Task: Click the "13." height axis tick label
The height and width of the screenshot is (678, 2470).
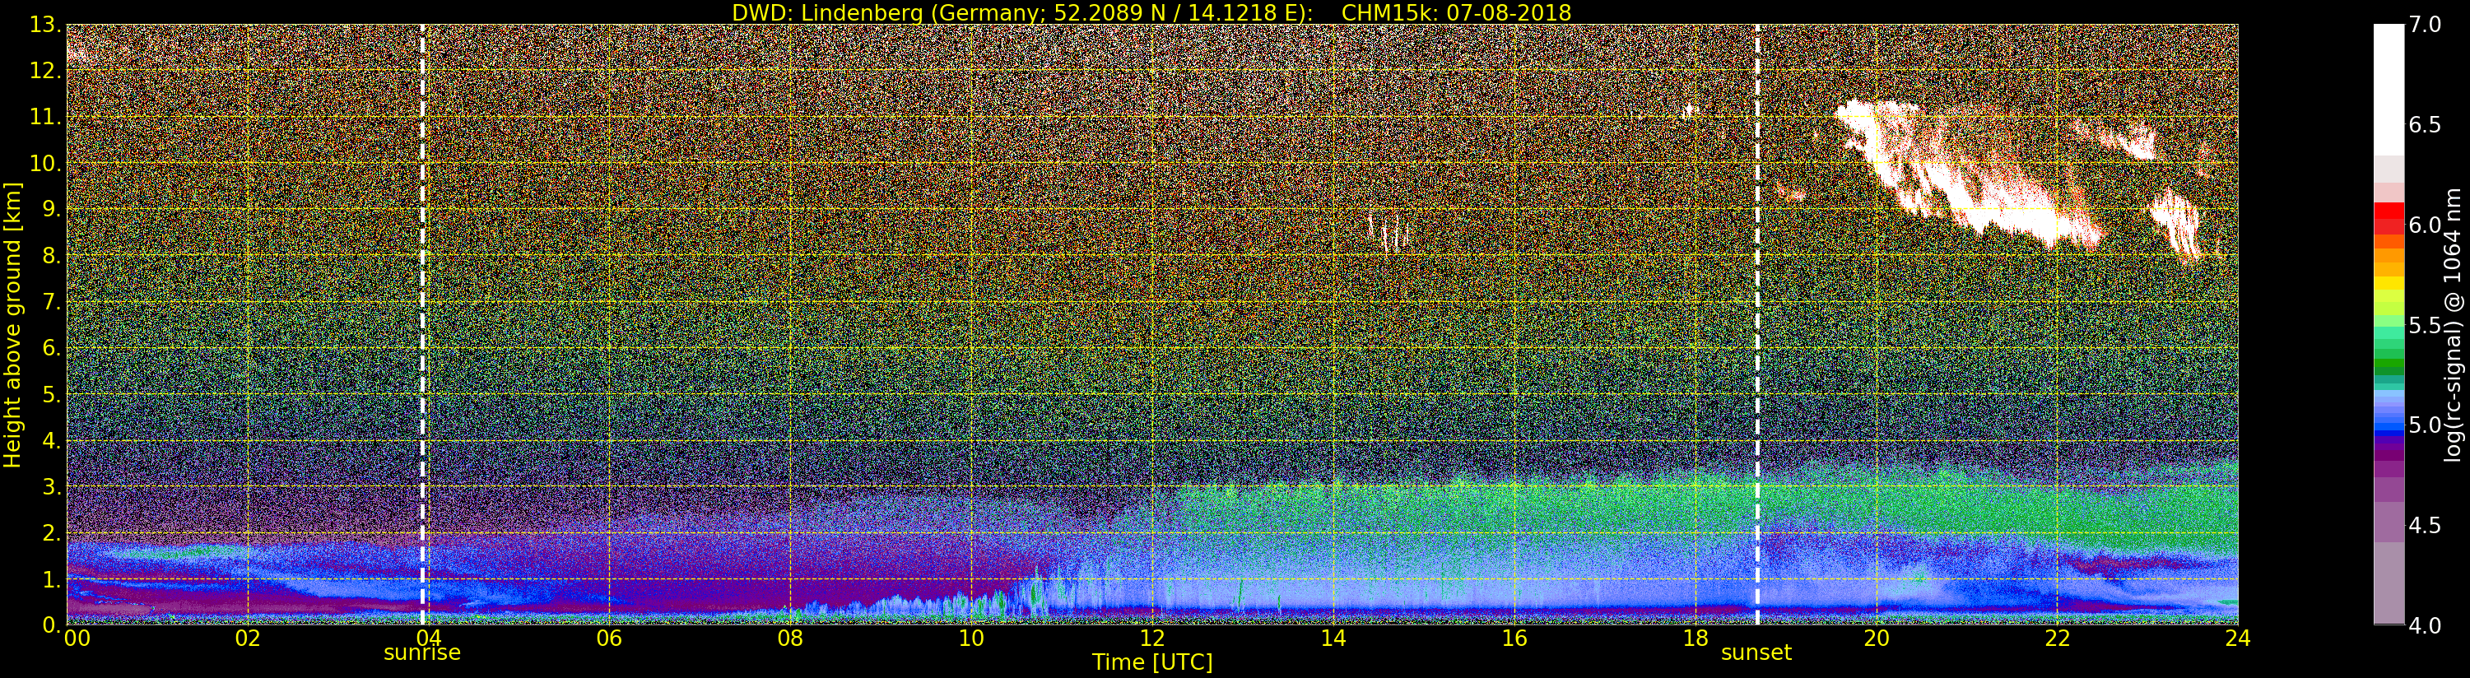Action: tap(45, 25)
